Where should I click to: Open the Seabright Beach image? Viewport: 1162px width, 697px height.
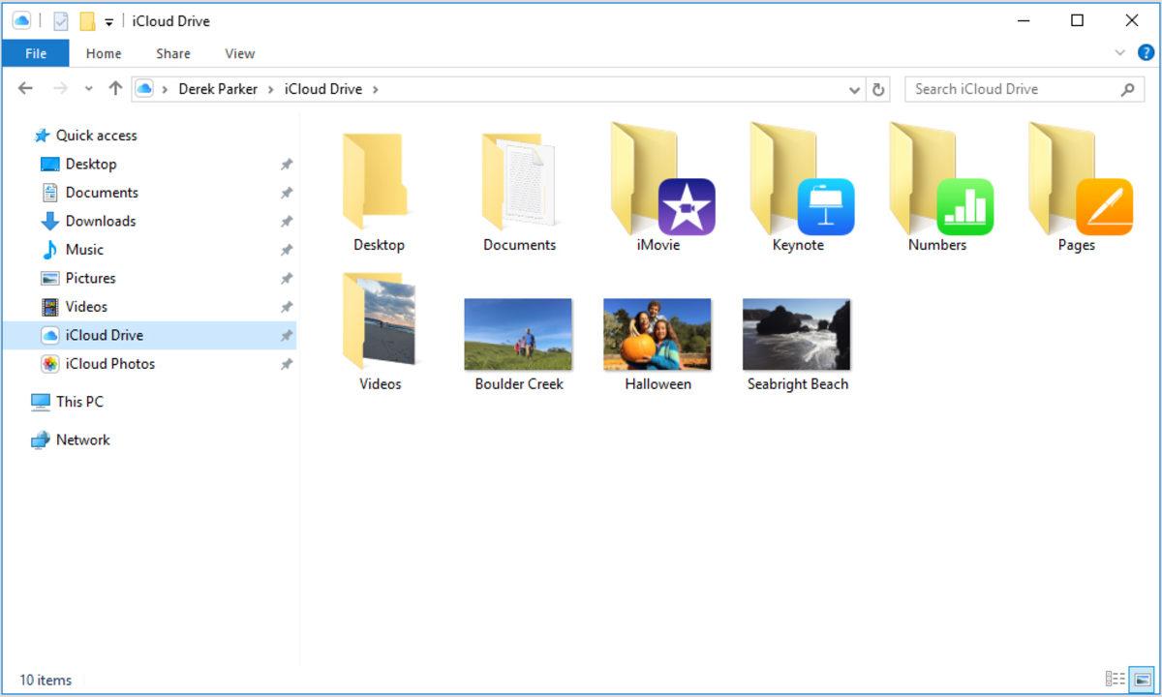tap(796, 334)
